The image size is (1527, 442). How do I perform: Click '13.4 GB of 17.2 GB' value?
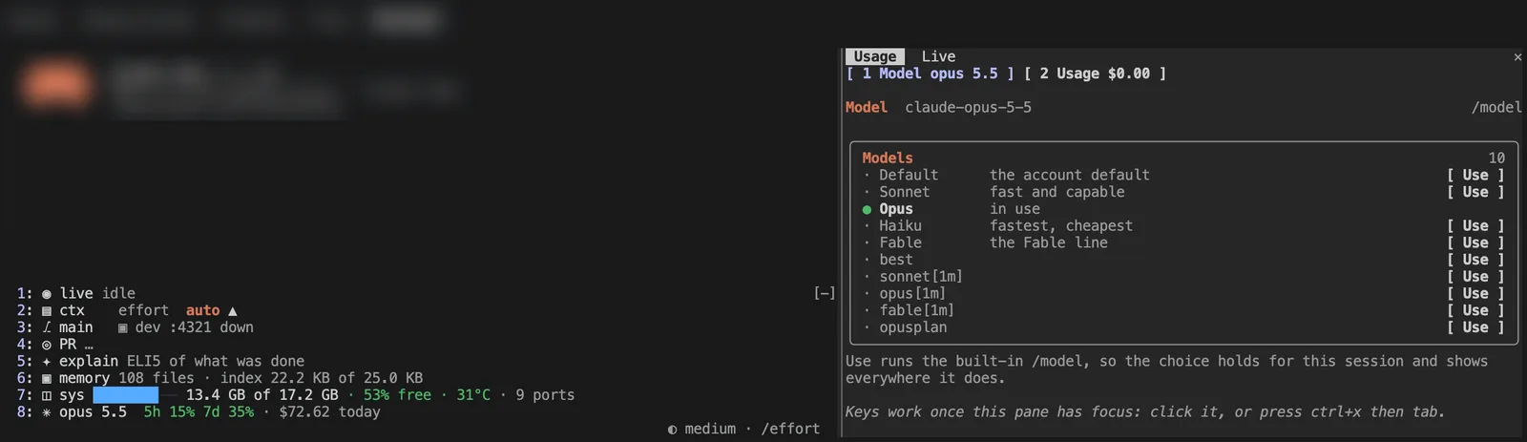point(262,395)
